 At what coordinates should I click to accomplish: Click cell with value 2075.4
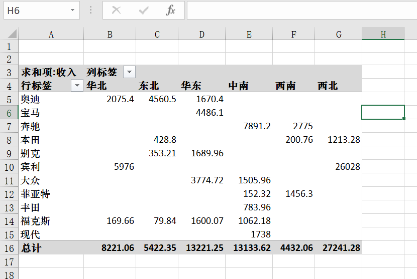click(110, 99)
